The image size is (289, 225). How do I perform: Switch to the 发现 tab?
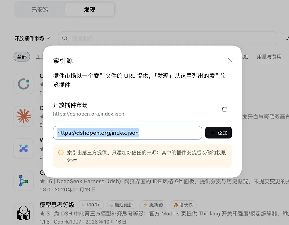coord(89,10)
